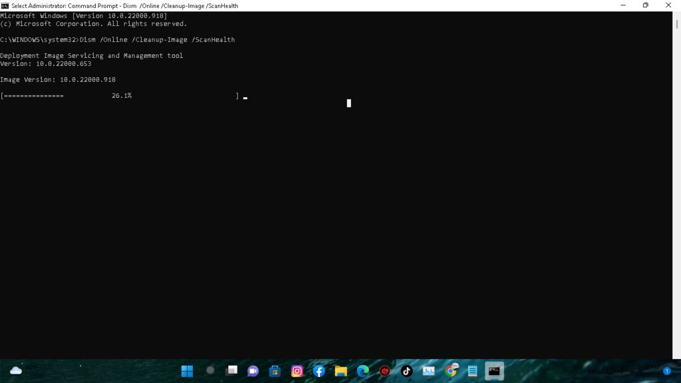681x383 pixels.
Task: Open the Facebook taskbar icon
Action: coord(319,371)
